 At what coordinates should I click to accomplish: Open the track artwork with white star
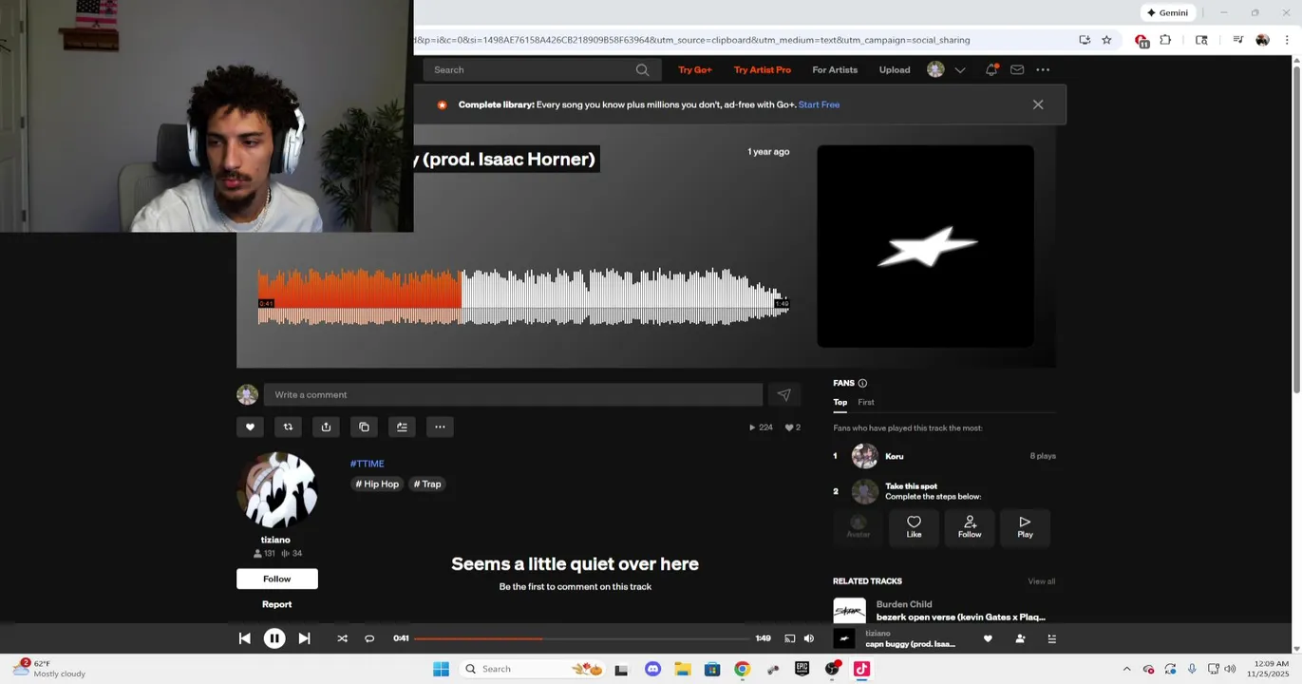(925, 246)
